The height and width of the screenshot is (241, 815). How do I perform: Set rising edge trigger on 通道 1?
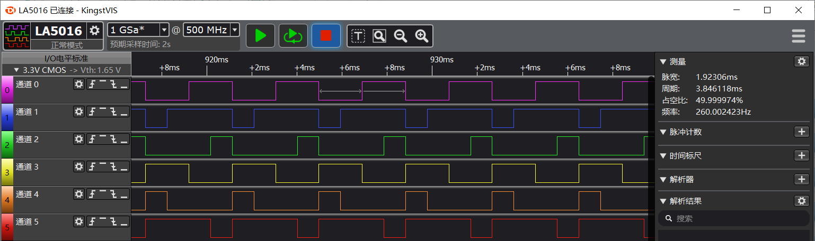[92, 112]
